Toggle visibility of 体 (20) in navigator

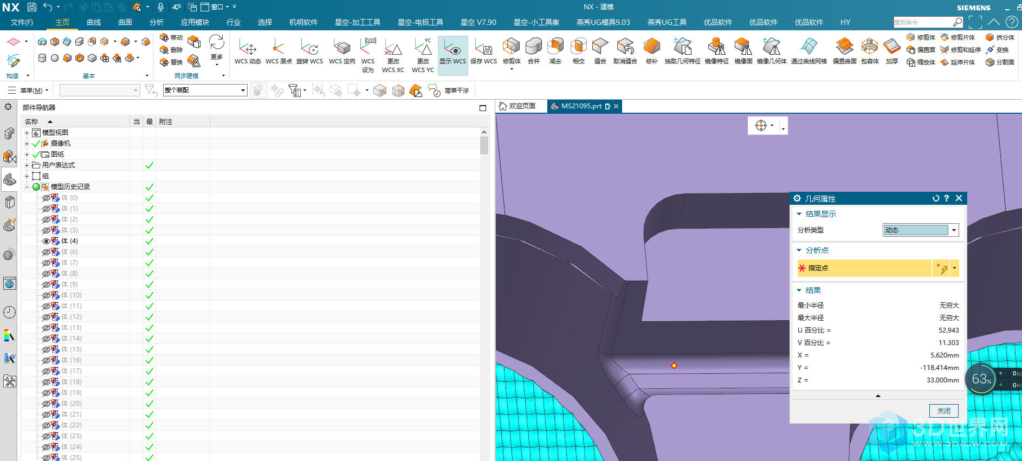point(46,404)
